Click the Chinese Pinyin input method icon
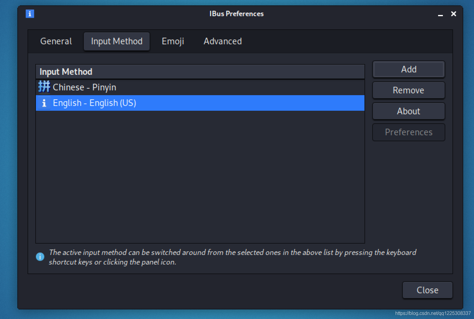Screen dimensions: 474x319 click(x=44, y=87)
